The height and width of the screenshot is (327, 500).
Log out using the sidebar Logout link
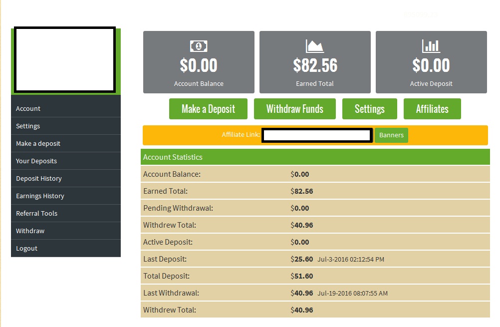click(27, 249)
